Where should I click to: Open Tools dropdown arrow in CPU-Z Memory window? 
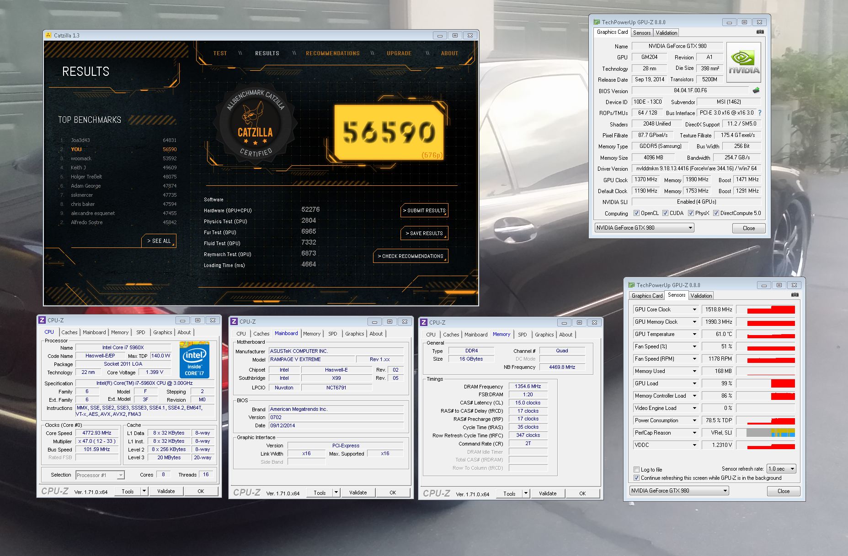click(526, 493)
